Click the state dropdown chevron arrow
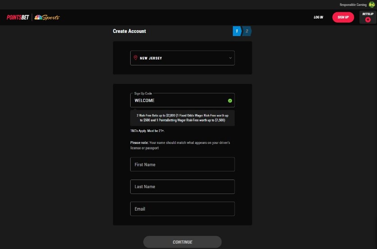The height and width of the screenshot is (249, 377). (x=230, y=58)
